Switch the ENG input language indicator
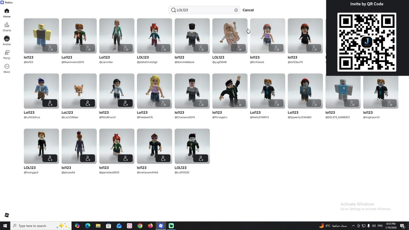 tap(380, 226)
